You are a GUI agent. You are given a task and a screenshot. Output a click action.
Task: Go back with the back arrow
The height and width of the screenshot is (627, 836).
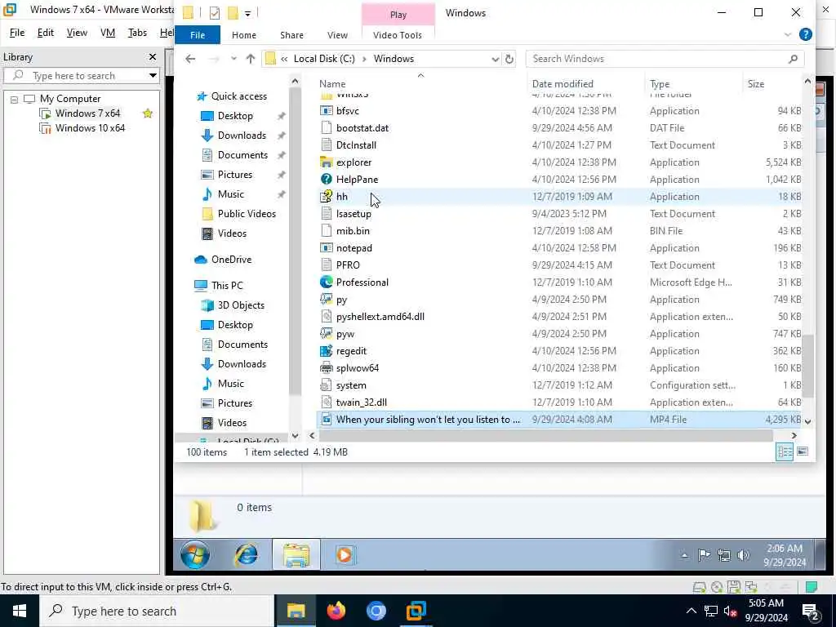pos(190,59)
